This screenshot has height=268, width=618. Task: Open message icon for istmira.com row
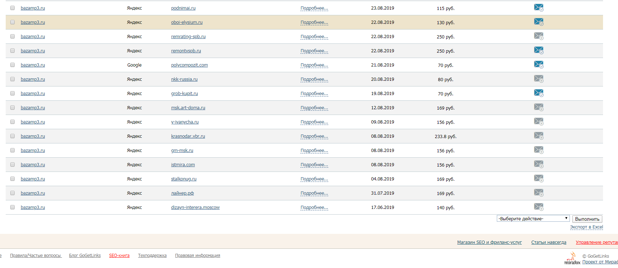pos(539,164)
